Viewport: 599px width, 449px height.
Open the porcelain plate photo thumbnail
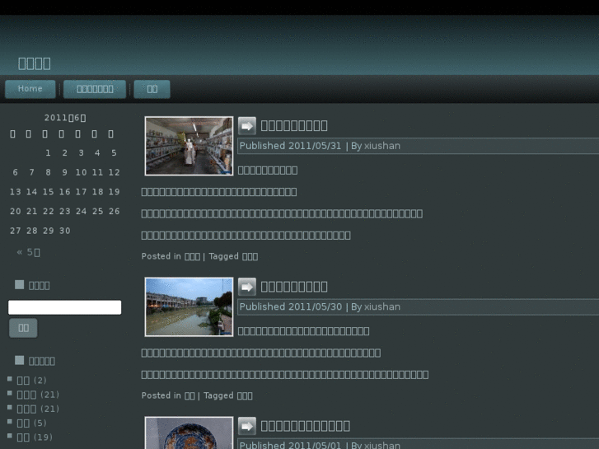tap(190, 433)
